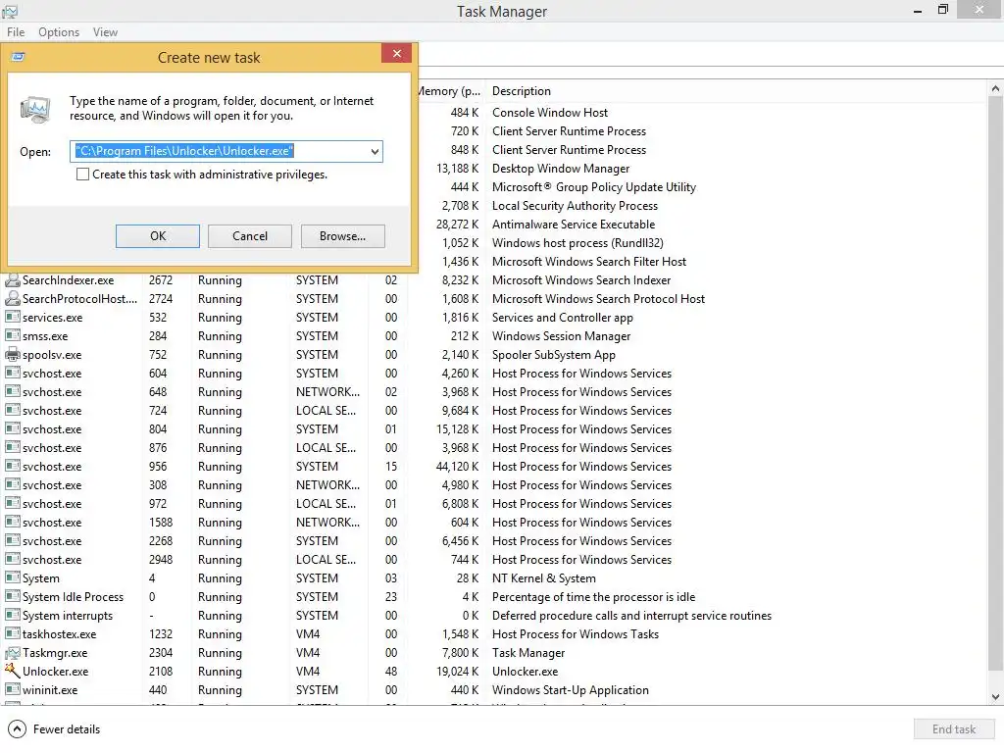Click the SearchProtocolHost process icon
Screen dimensions: 1004x753
coord(12,298)
